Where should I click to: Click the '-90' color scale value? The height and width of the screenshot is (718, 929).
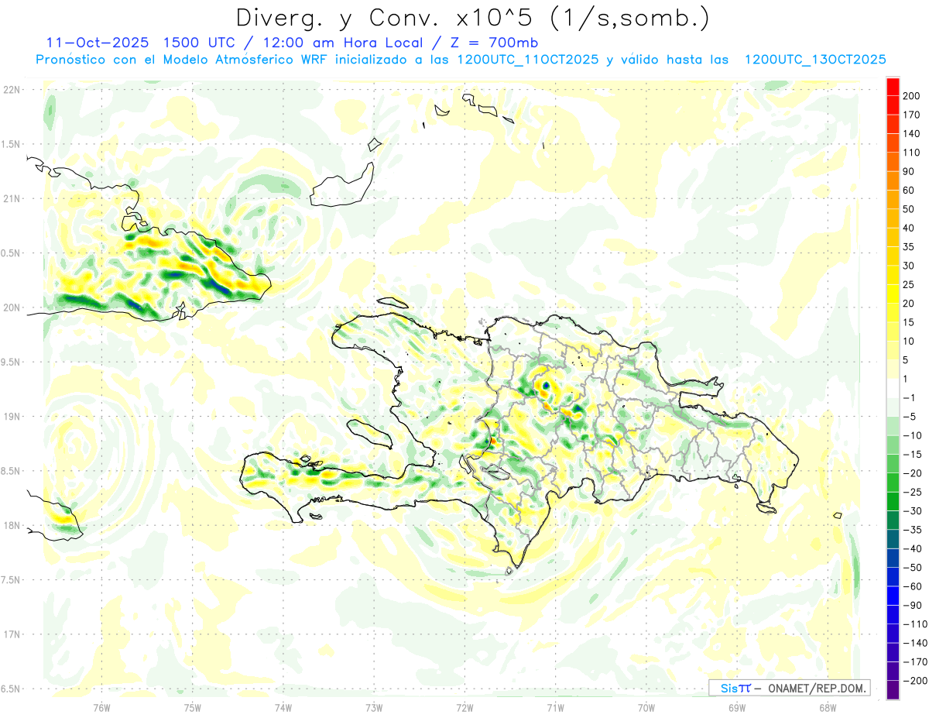click(x=914, y=605)
